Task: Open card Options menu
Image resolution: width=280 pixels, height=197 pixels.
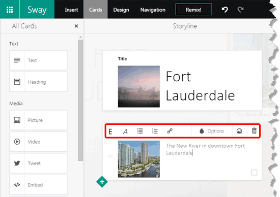Action: pos(212,131)
